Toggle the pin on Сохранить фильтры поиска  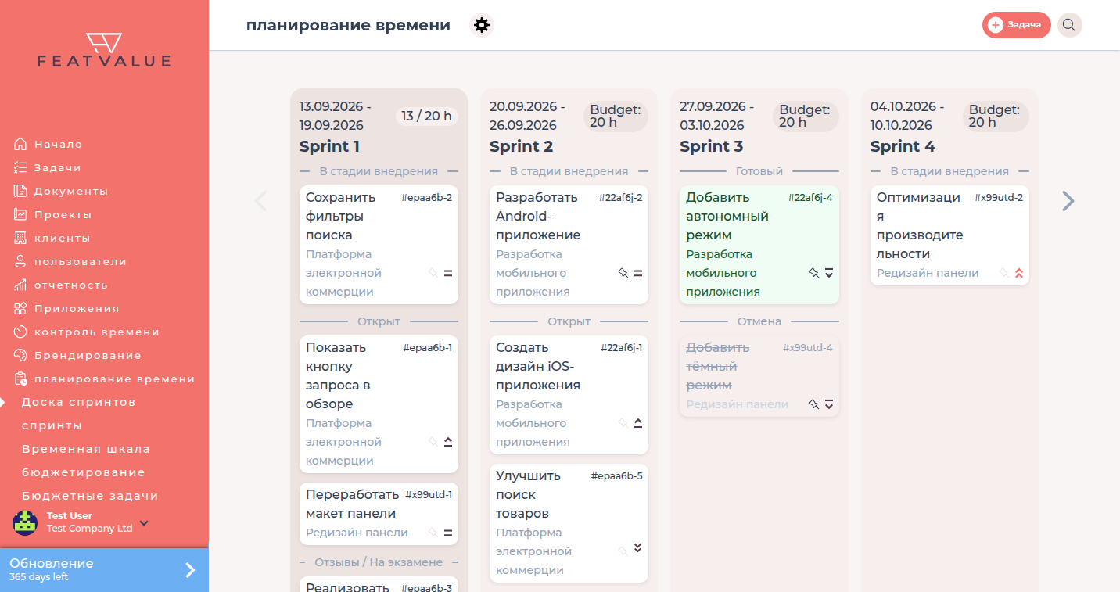click(x=433, y=273)
